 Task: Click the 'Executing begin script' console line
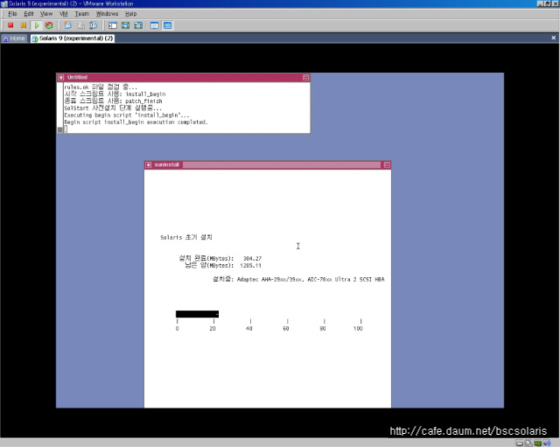pyautogui.click(x=127, y=115)
